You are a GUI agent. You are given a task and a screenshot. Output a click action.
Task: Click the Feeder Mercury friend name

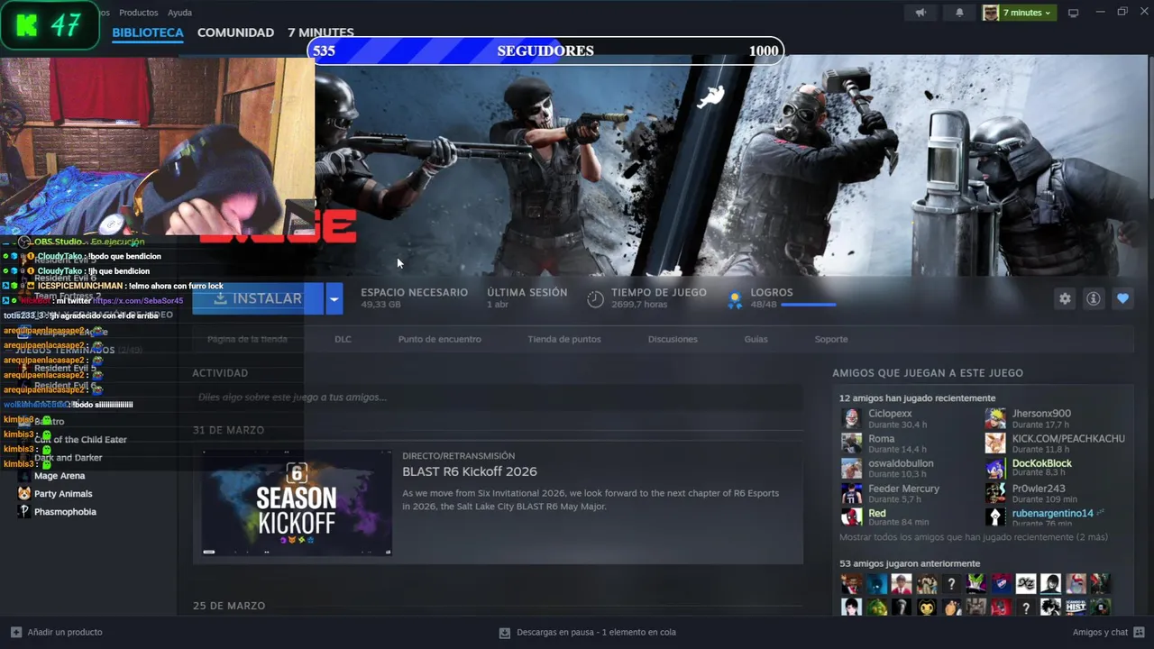coord(903,489)
